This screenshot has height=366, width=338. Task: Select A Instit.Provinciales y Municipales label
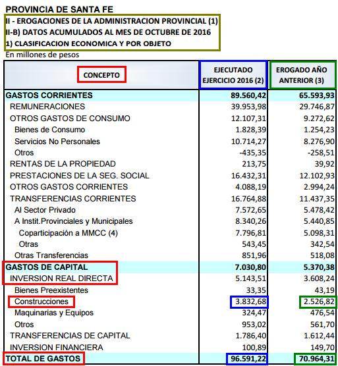(x=74, y=221)
